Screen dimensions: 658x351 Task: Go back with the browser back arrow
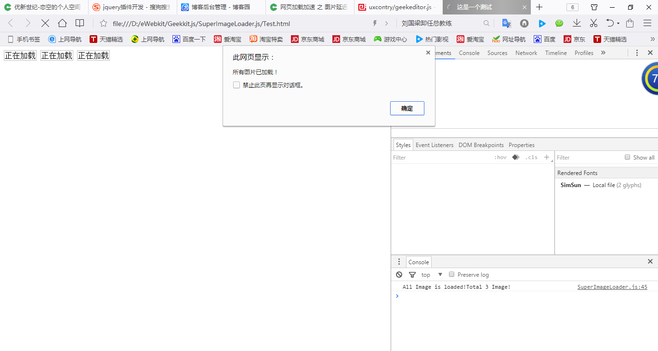(x=11, y=23)
